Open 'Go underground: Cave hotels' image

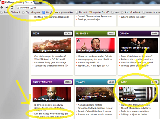click(x=95, y=94)
